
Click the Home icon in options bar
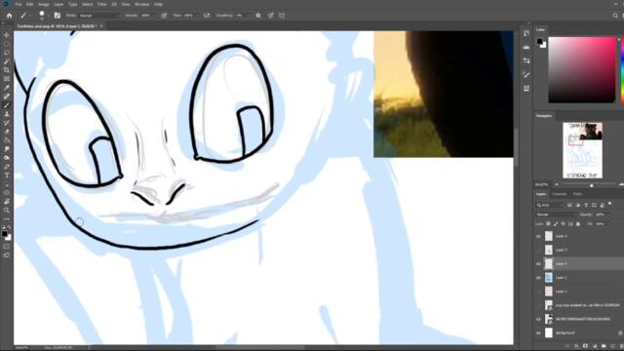coord(9,16)
